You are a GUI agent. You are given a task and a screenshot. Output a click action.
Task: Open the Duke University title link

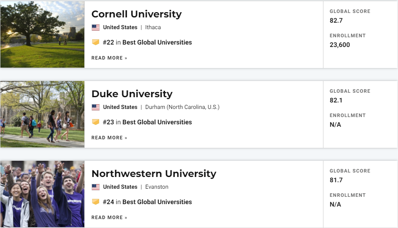pos(132,94)
